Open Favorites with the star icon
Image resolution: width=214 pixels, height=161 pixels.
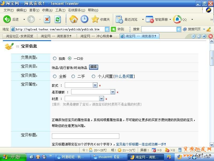[x=95, y=19]
